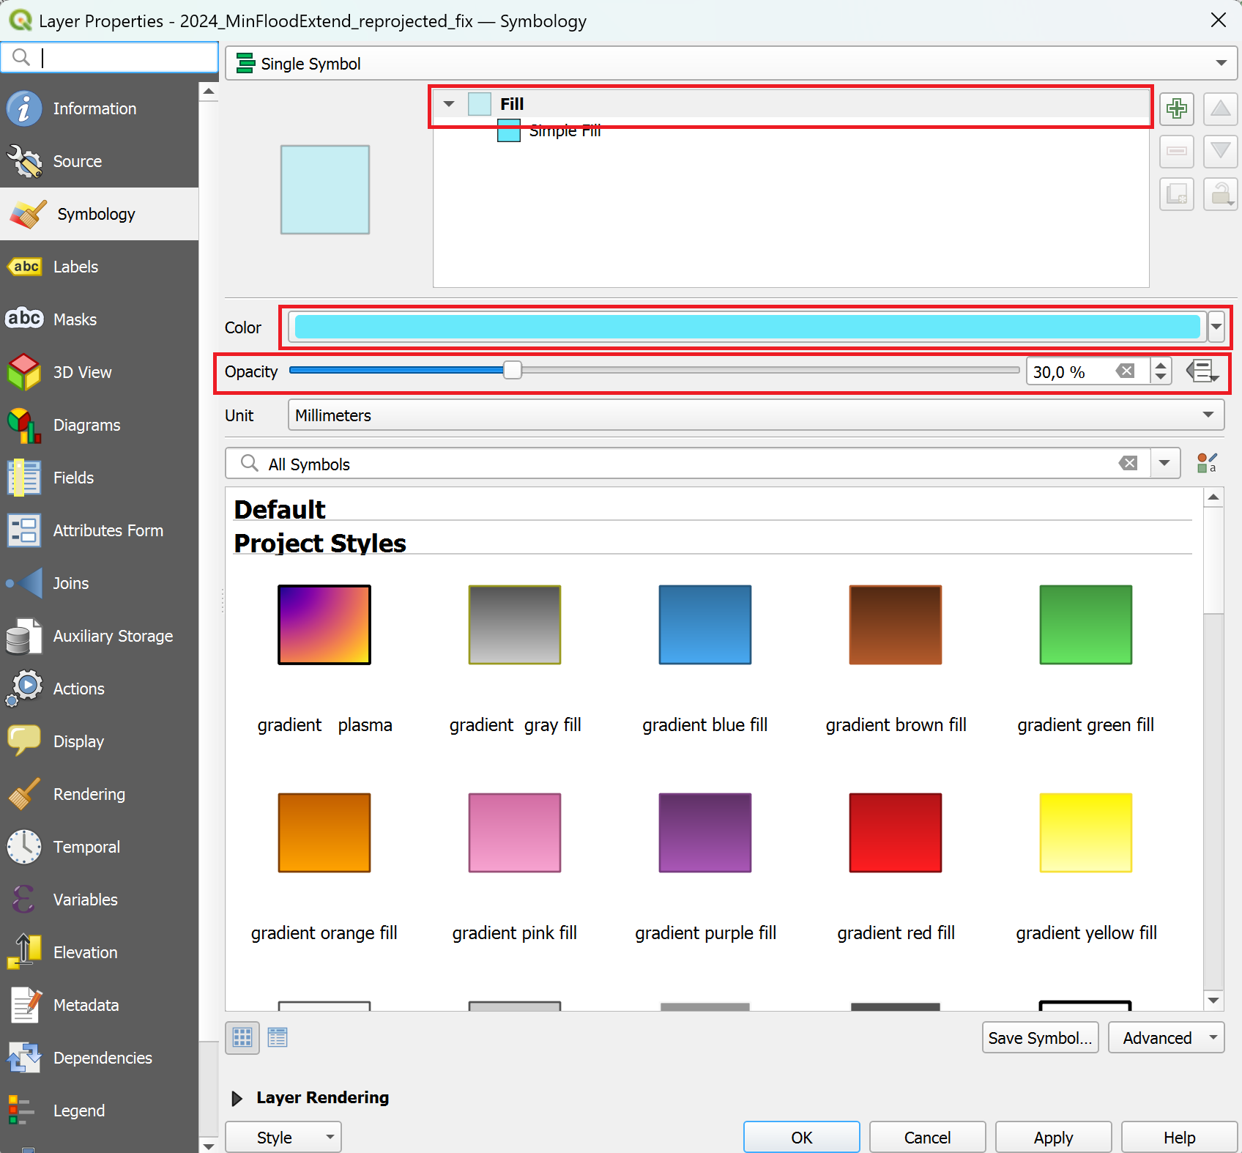Click the Temporal clock icon

tap(24, 847)
